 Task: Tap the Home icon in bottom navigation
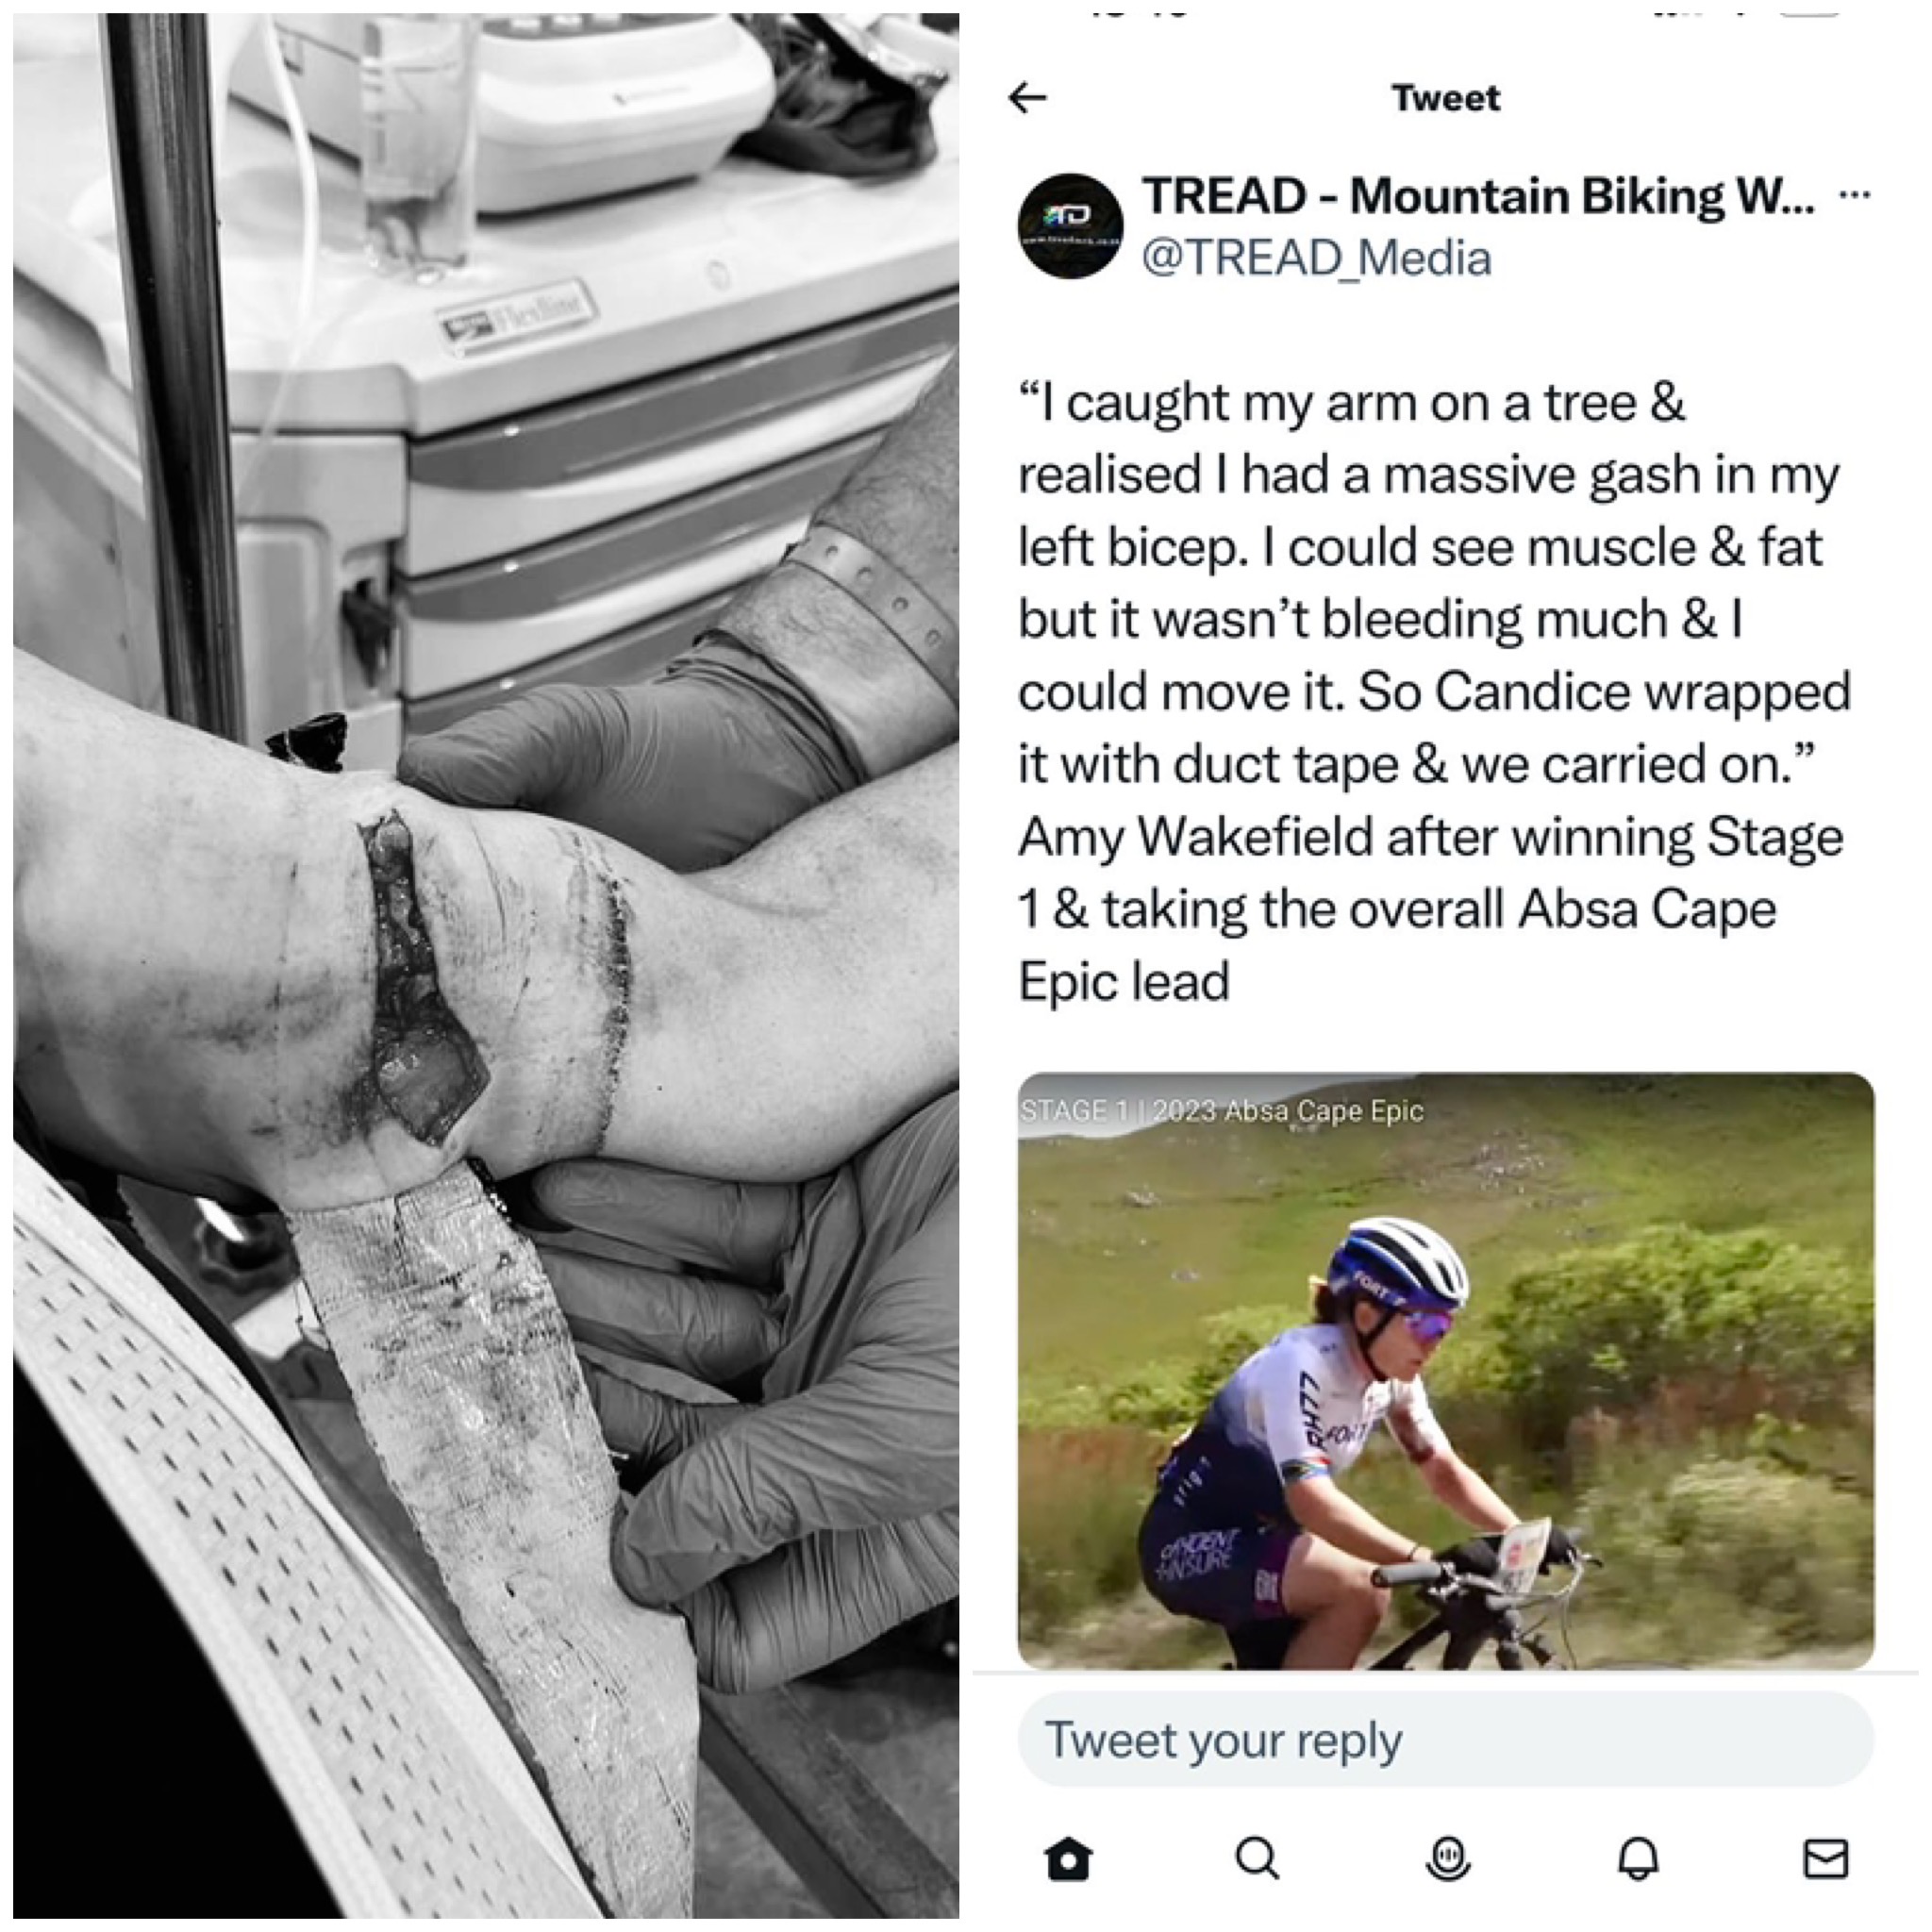(1067, 1858)
